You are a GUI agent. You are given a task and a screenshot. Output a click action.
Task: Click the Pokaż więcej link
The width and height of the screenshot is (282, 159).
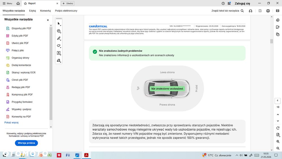coord(11,123)
